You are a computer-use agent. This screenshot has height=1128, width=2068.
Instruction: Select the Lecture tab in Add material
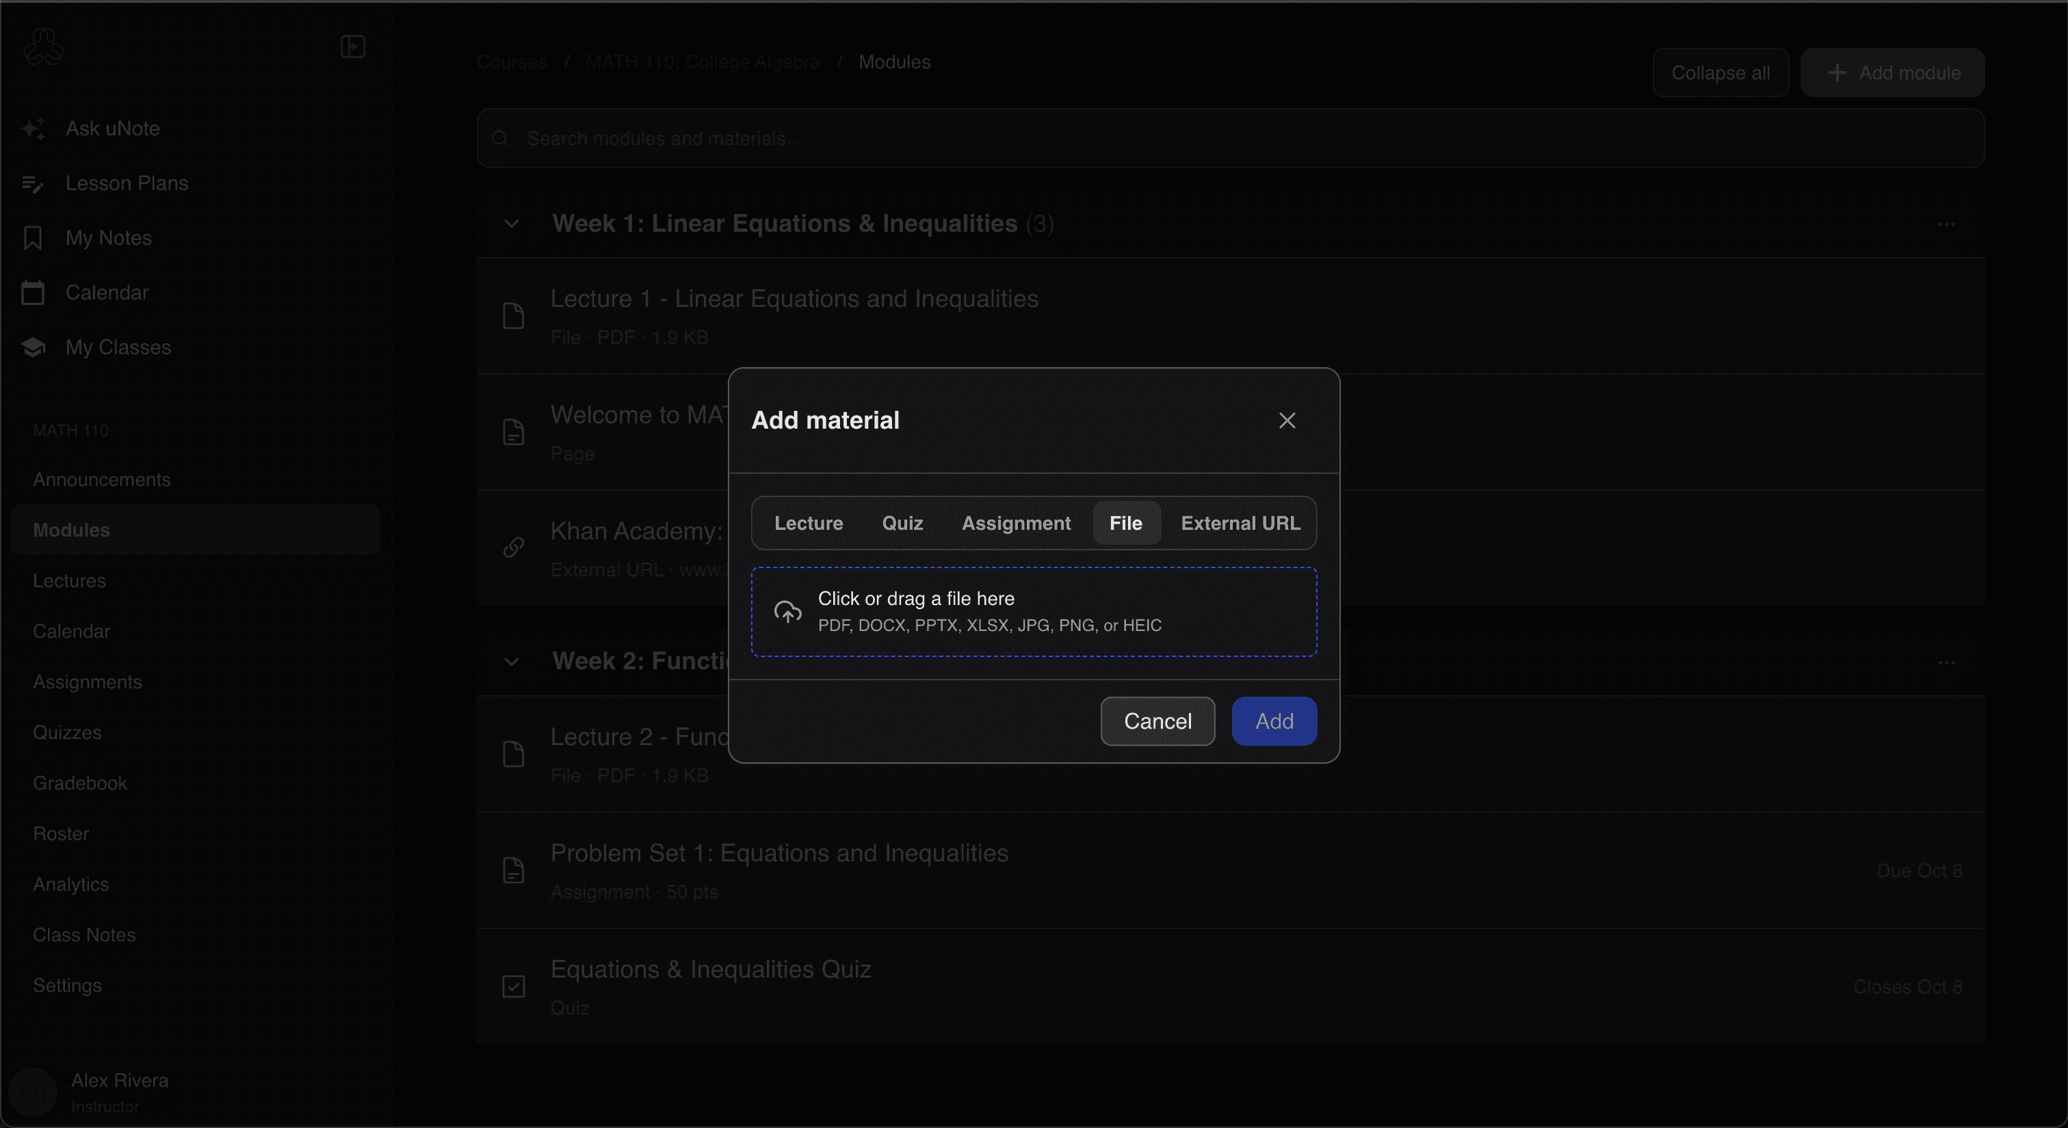pos(809,523)
